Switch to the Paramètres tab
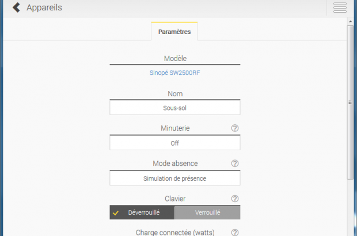Screen dimensions: 357x236 point(174,32)
